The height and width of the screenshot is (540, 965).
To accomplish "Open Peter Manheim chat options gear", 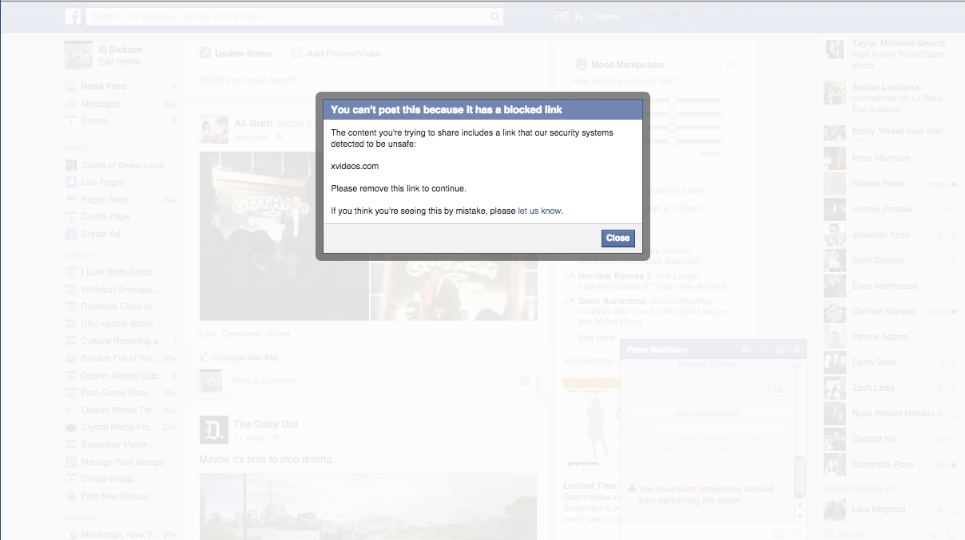I will [x=781, y=349].
